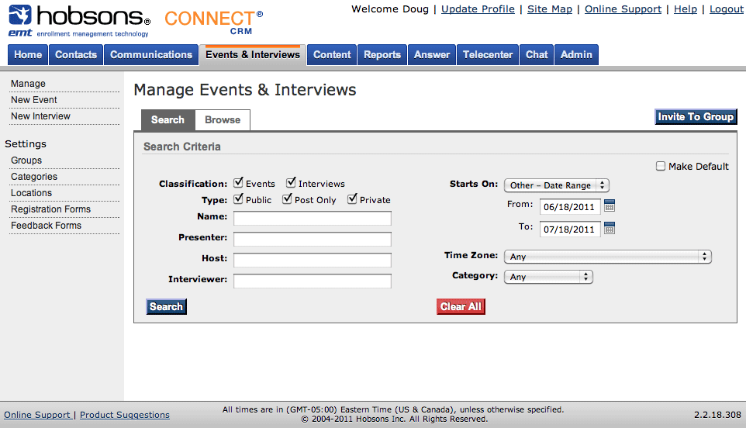
Task: Open the Starts On dropdown
Action: coord(557,185)
